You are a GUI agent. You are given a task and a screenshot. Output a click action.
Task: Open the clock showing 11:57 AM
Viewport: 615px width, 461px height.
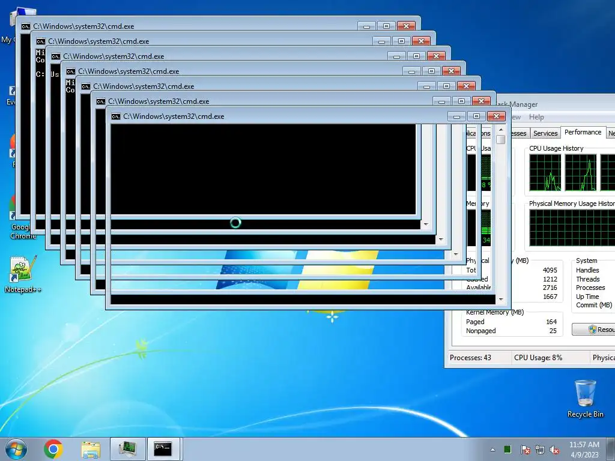tap(584, 449)
